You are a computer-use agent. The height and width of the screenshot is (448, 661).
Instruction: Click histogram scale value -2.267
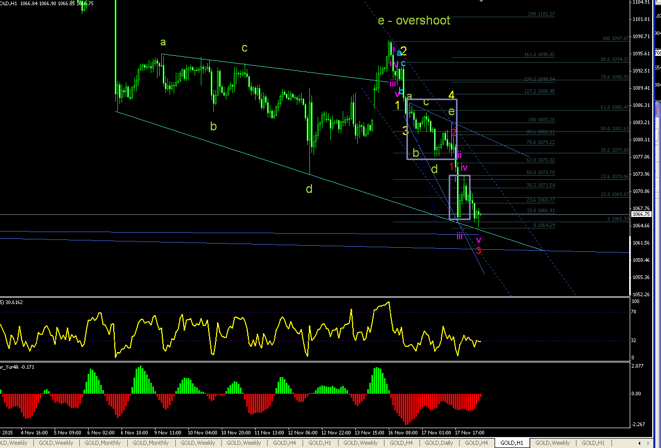[639, 424]
